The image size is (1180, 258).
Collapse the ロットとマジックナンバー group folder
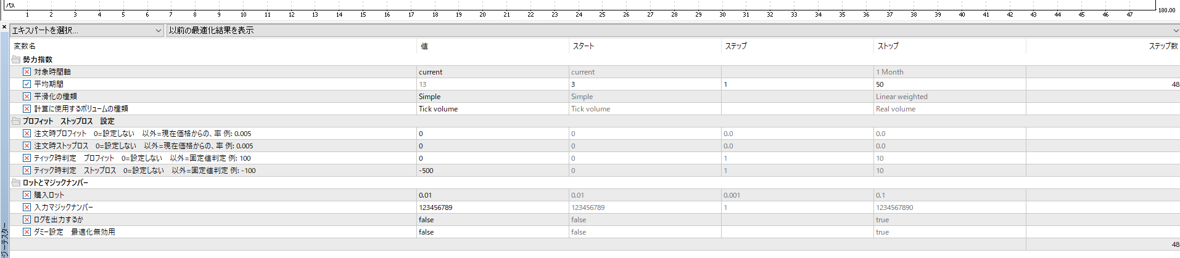pyautogui.click(x=16, y=183)
